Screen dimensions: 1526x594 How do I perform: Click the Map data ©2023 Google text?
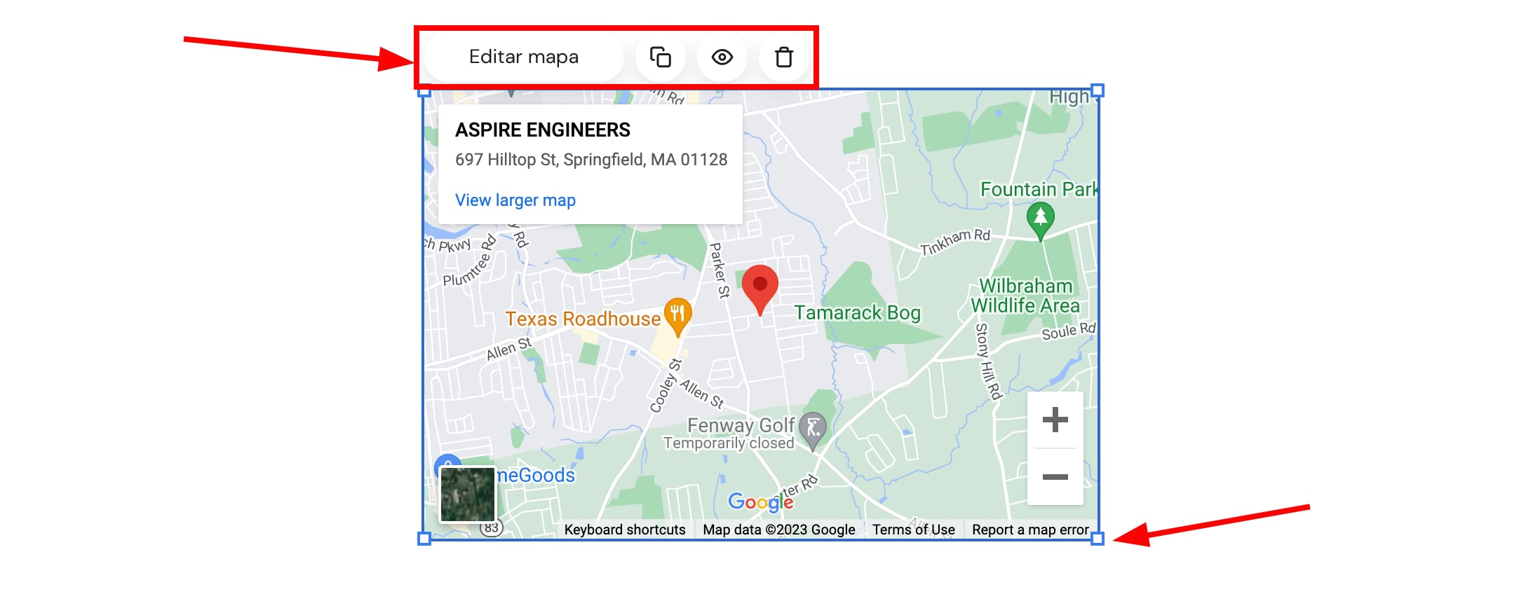click(x=779, y=530)
